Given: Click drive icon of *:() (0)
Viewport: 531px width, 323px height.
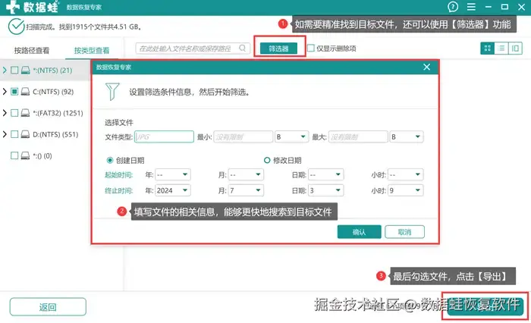Looking at the screenshot, I should pos(25,155).
